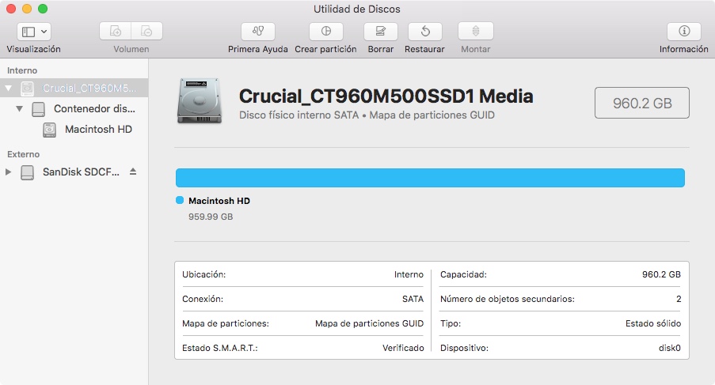
Task: Select the Crucial_CT960M5 disk in sidebar
Action: point(74,89)
